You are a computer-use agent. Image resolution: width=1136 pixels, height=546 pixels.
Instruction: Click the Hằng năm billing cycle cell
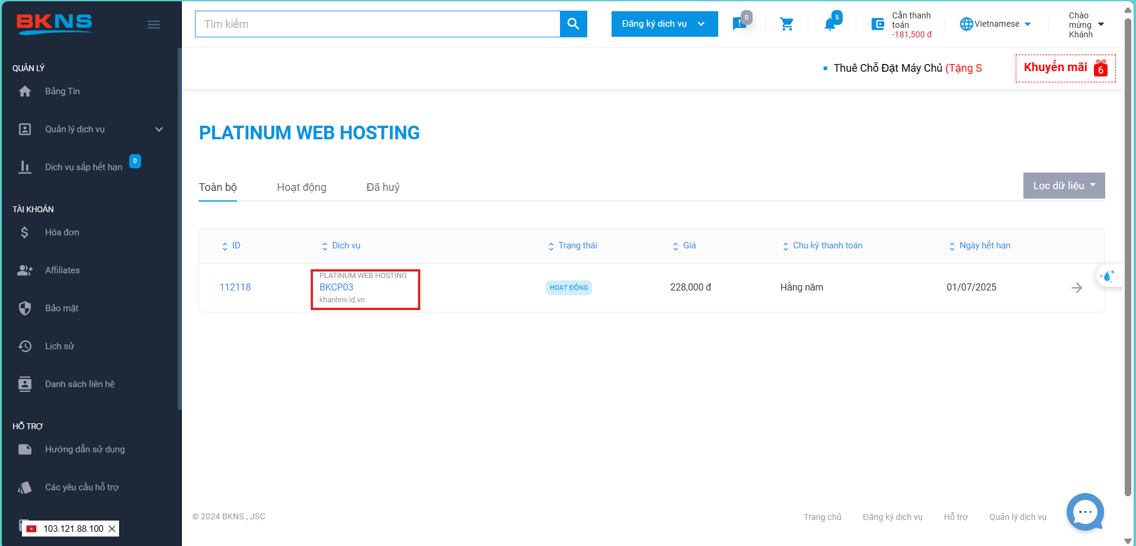(x=801, y=287)
